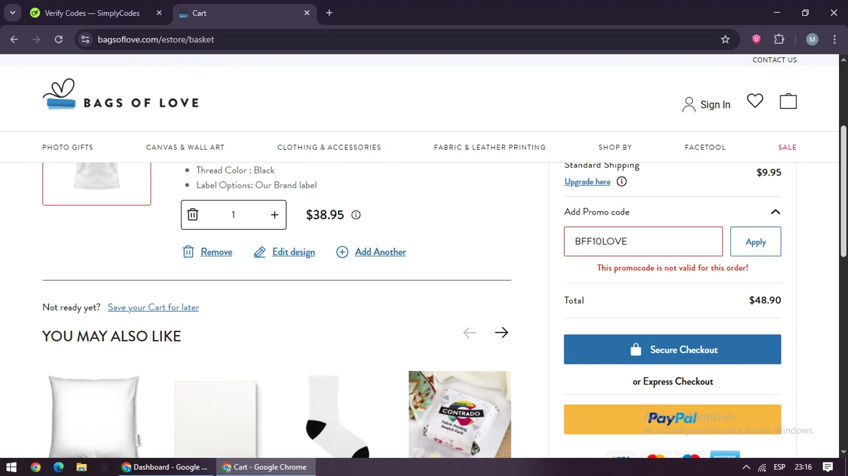
Task: Click the address bar URL
Action: pos(155,40)
